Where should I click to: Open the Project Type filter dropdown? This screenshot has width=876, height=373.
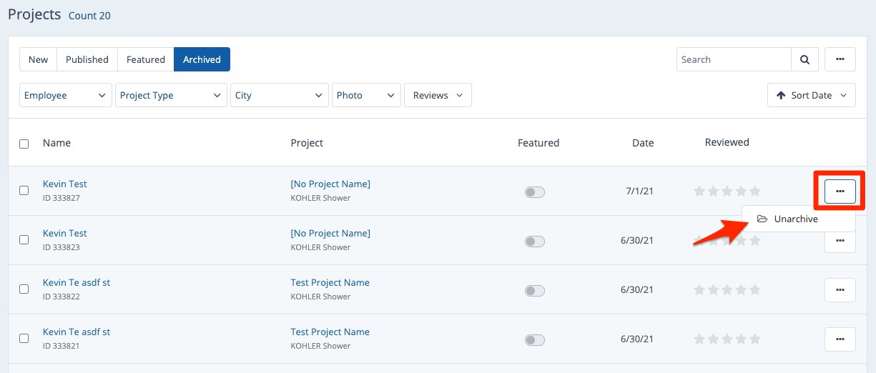click(170, 96)
